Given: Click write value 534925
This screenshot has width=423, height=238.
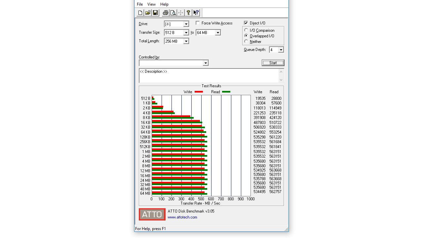Looking at the screenshot, I should (259, 170).
